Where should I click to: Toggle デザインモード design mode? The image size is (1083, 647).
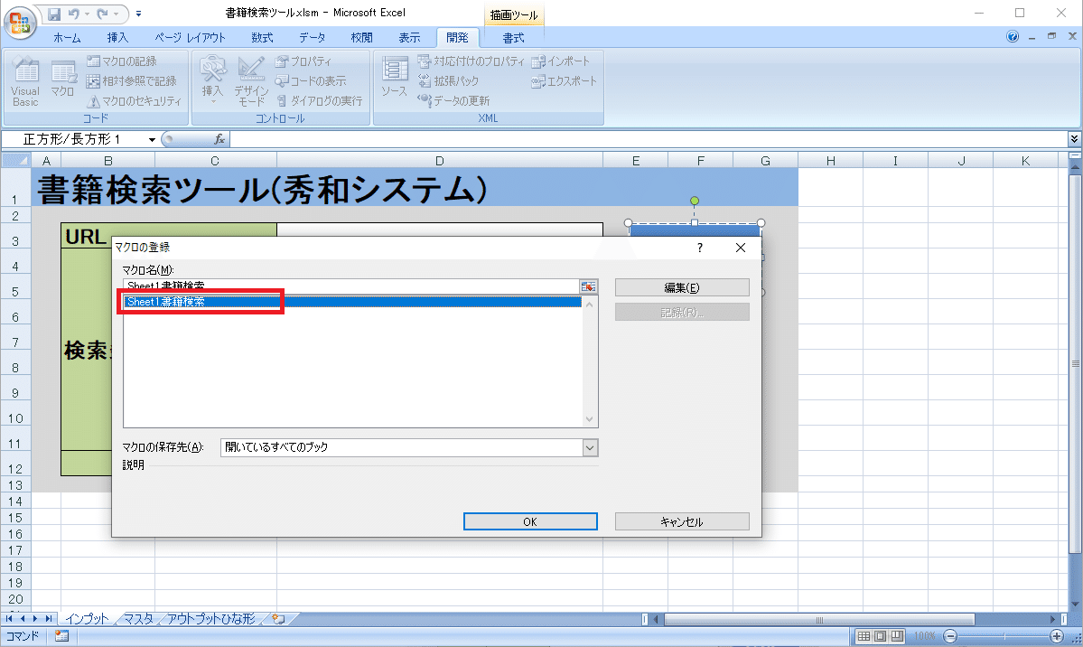pos(251,81)
